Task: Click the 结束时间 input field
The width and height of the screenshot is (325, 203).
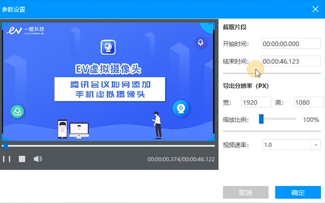Action: pos(291,62)
